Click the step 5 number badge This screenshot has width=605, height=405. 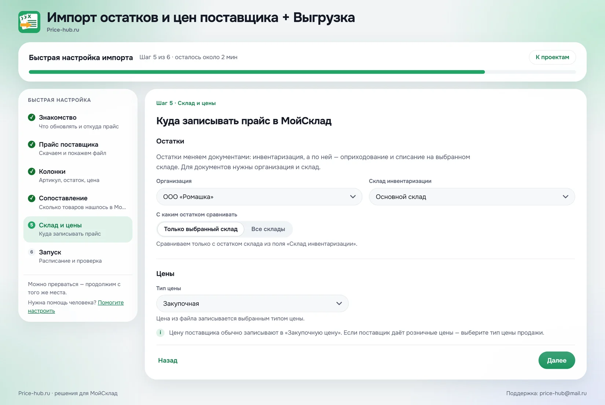coord(32,225)
